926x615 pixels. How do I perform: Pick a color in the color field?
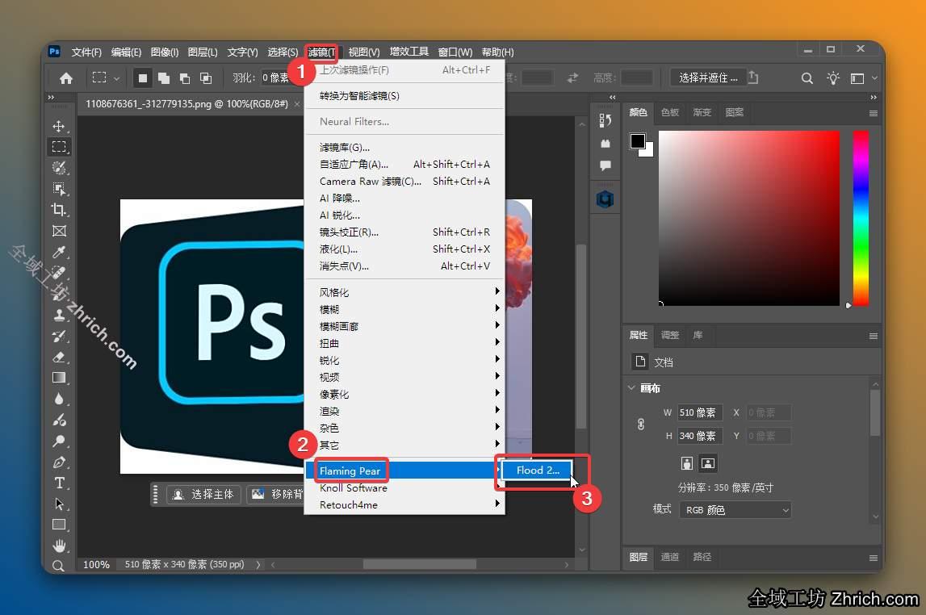pos(749,218)
